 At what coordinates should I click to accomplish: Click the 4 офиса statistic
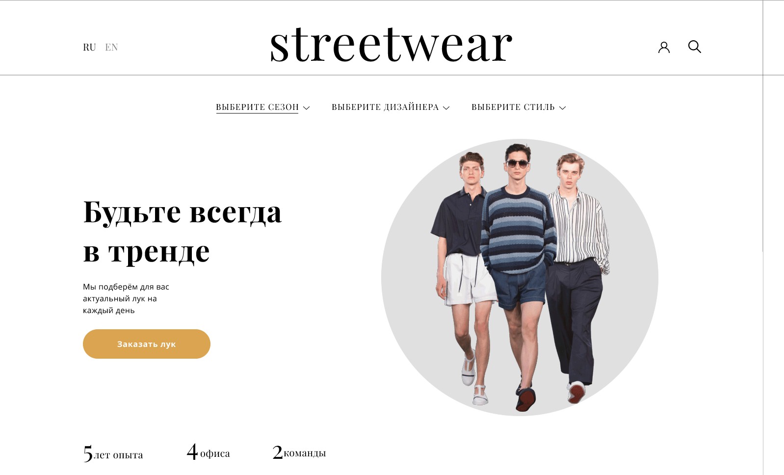pos(208,452)
